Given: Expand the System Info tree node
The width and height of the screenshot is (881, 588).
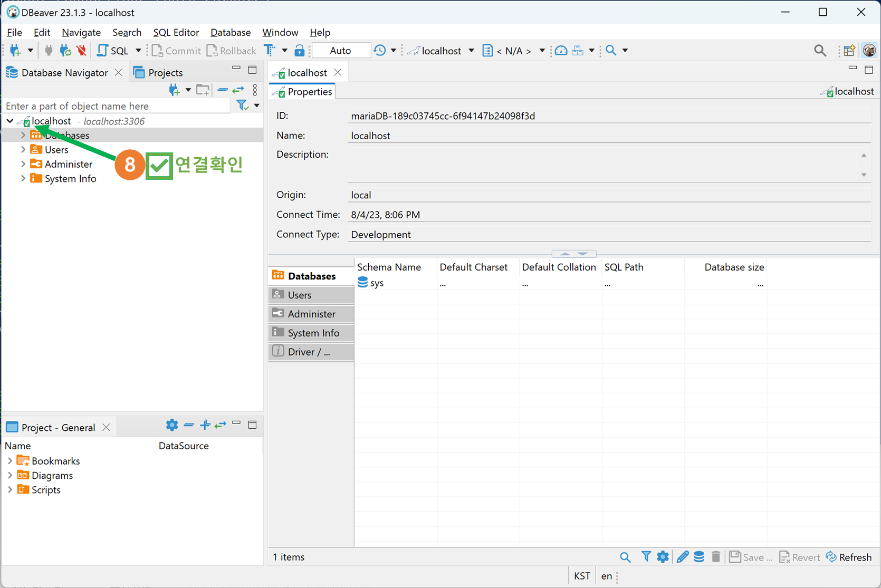Looking at the screenshot, I should (x=23, y=178).
